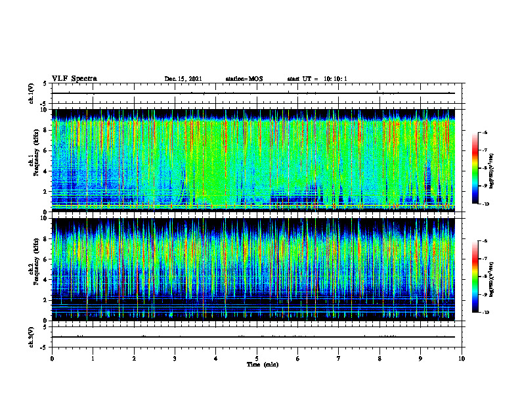Click the ch.1 voltage trace line

(x=253, y=93)
